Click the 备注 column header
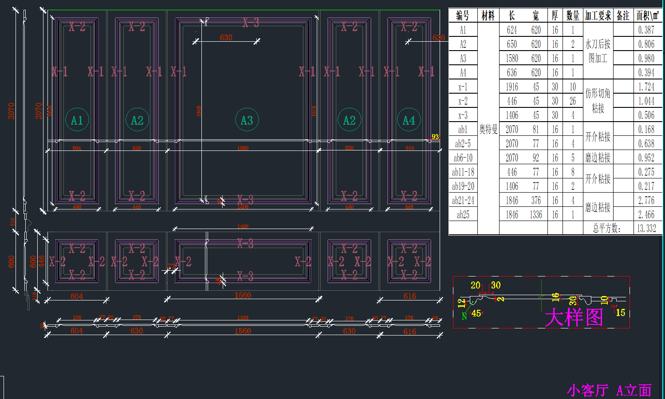 tap(623, 16)
